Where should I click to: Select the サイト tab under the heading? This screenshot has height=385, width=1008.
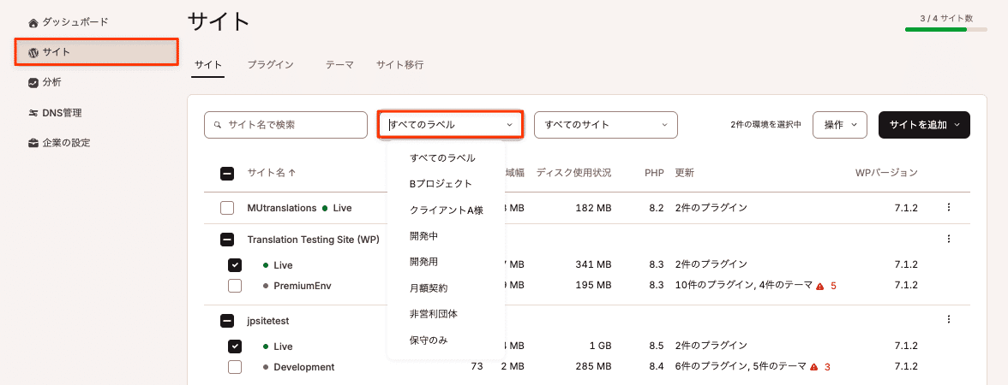(x=208, y=65)
